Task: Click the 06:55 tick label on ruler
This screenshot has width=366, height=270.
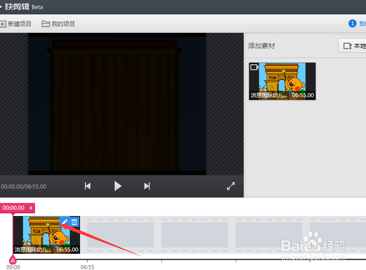Action: pyautogui.click(x=87, y=267)
